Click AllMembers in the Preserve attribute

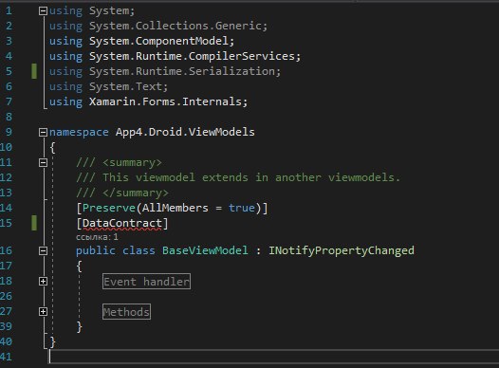[x=176, y=208]
